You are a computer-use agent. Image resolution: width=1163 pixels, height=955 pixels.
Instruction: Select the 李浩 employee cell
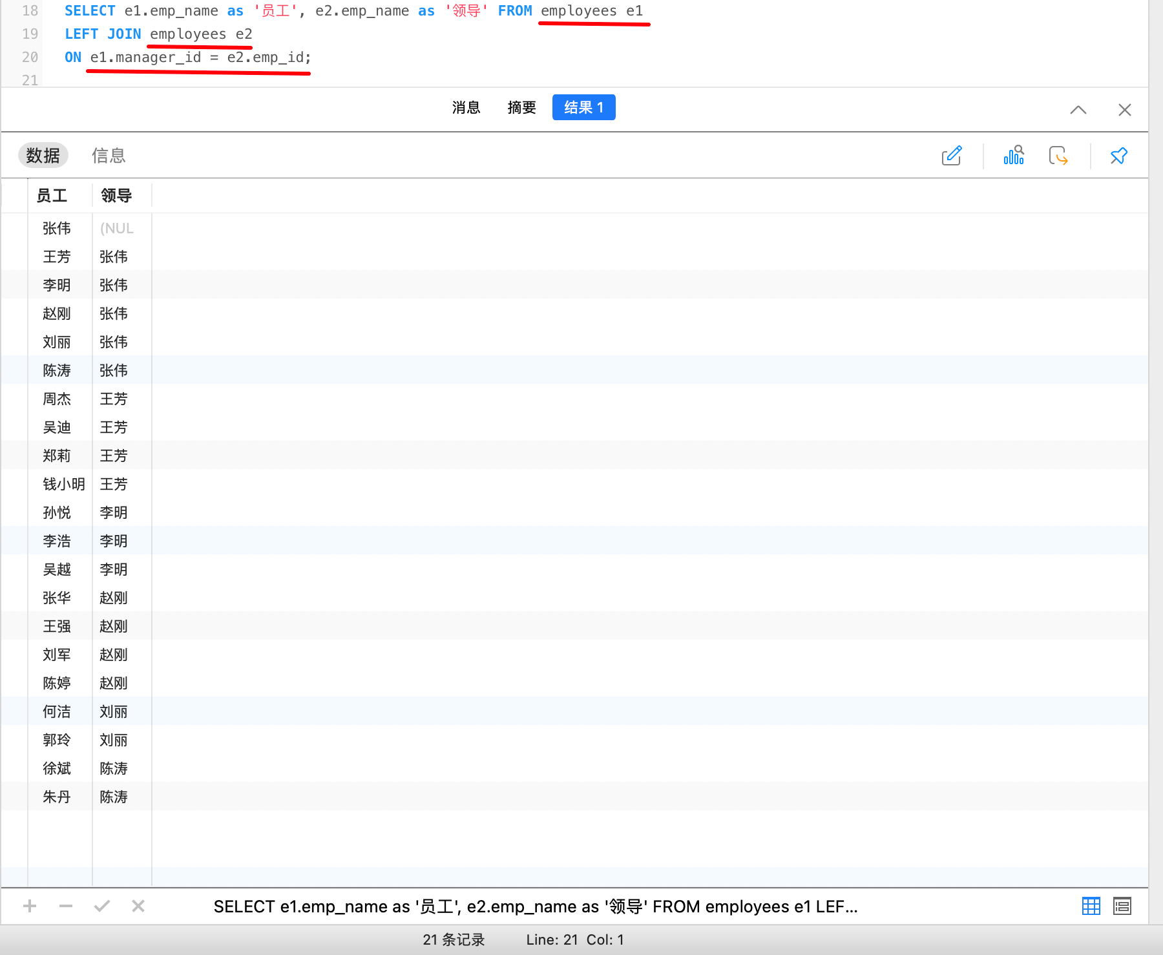click(59, 541)
